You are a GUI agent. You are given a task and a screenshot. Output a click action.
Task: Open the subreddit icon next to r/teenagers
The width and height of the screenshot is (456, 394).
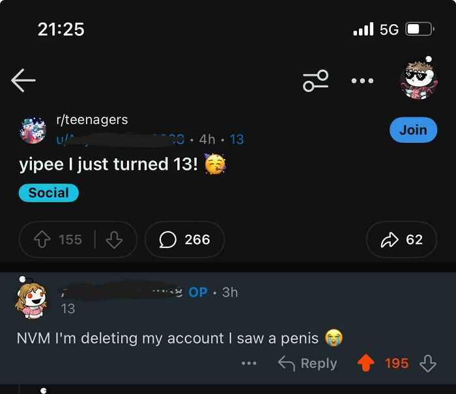pyautogui.click(x=33, y=130)
